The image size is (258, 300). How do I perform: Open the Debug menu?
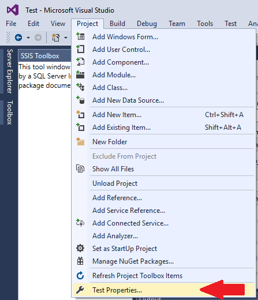[147, 24]
